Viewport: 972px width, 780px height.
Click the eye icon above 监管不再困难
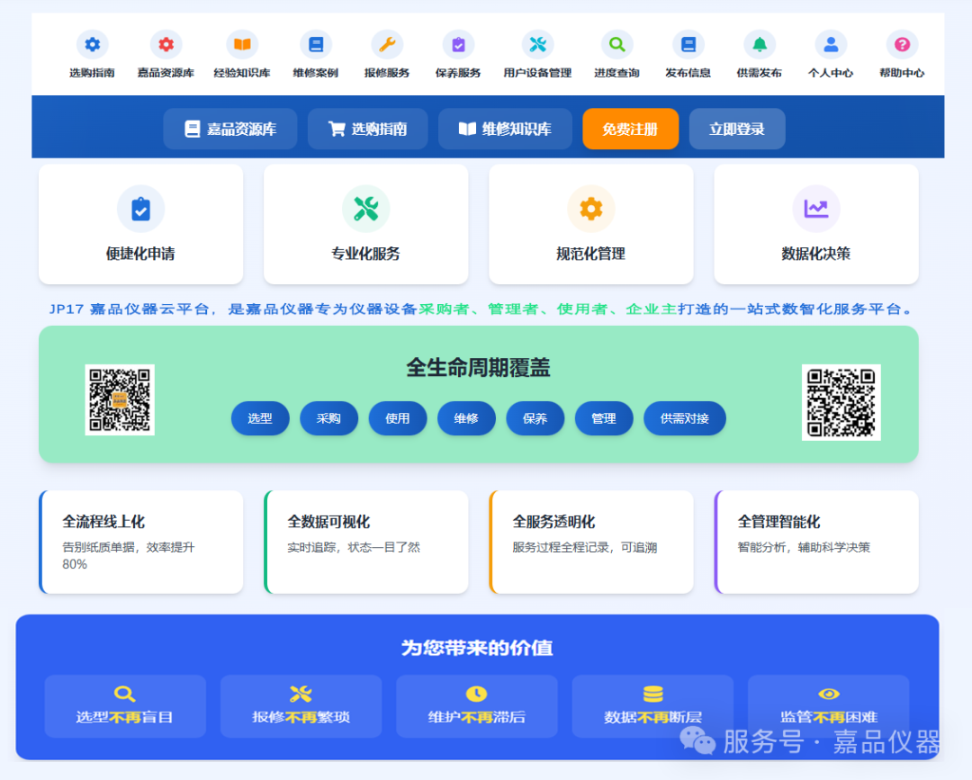pyautogui.click(x=829, y=694)
